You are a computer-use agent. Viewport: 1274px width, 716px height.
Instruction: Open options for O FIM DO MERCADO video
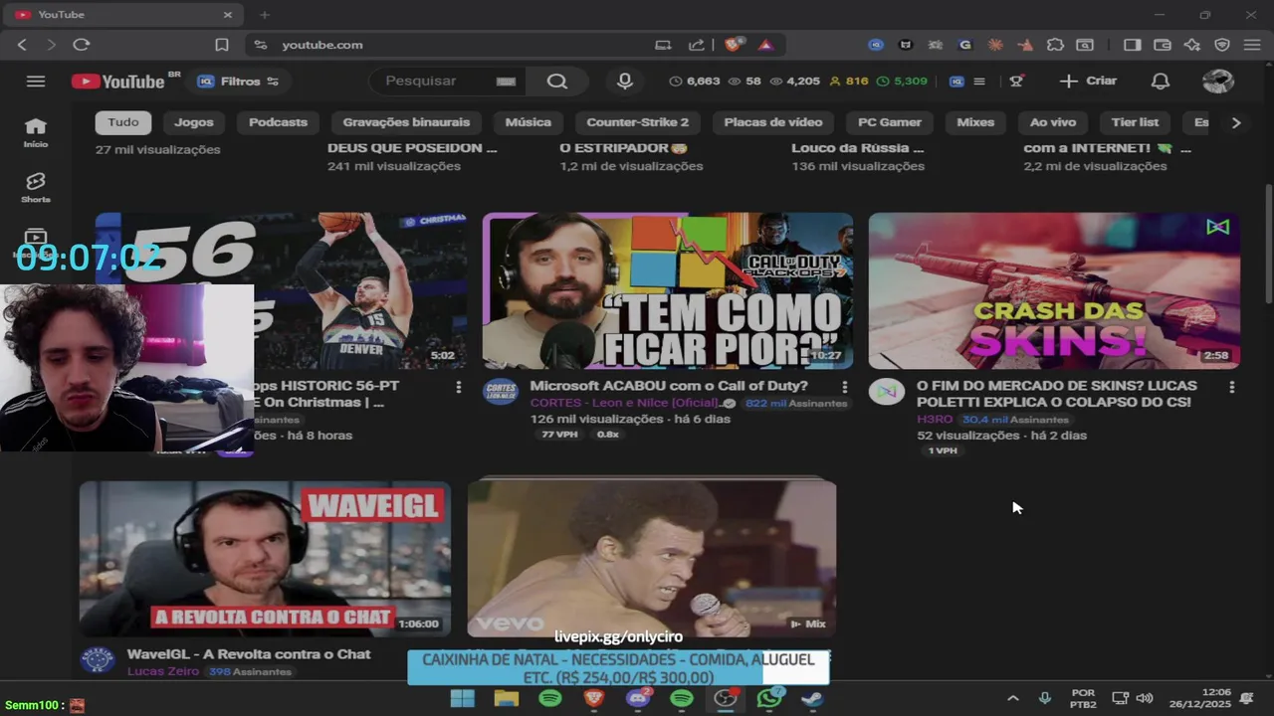pos(1231,387)
